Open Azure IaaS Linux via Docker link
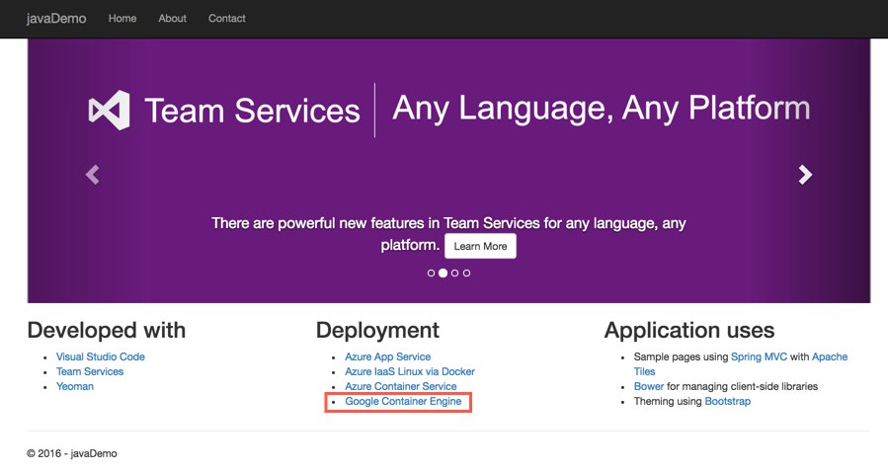888x472 pixels. pos(410,371)
